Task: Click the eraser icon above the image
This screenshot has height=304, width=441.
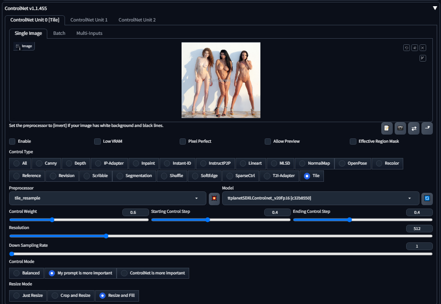Action: point(415,48)
